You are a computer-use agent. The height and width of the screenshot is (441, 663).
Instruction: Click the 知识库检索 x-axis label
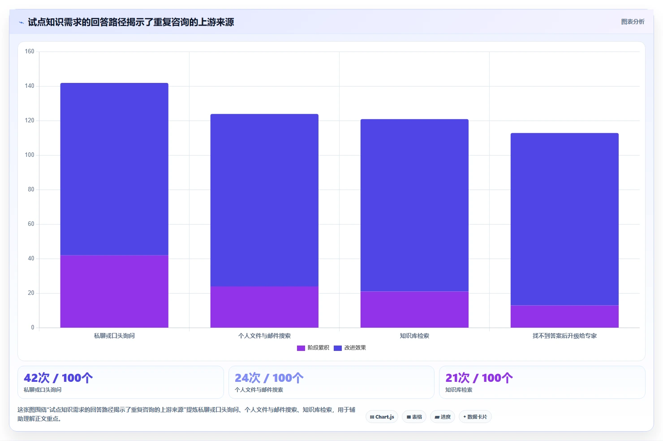414,336
